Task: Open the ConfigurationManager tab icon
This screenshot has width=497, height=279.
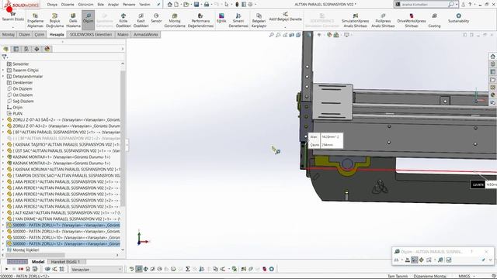Action: click(26, 49)
